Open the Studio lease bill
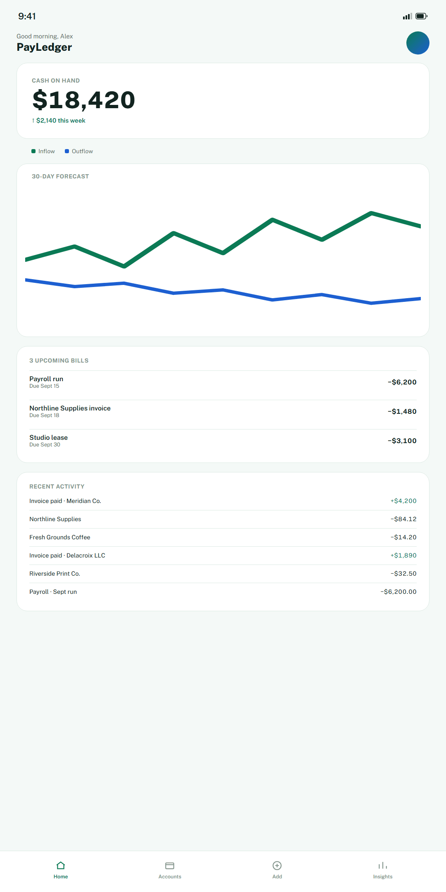Viewport: 446px width, 892px height. [x=223, y=441]
